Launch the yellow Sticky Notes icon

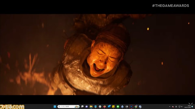(113, 107)
